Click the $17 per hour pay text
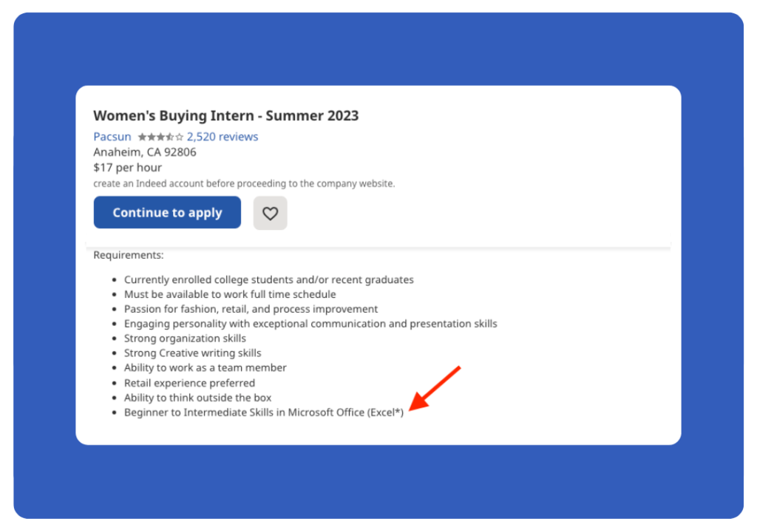 [127, 168]
